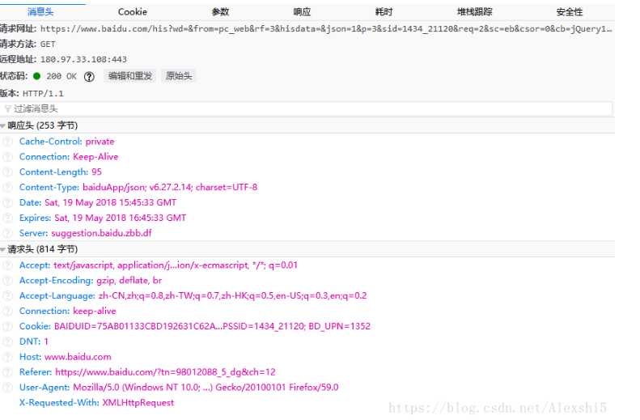This screenshot has width=640, height=420.
Task: Select the X-Requested-With XMLHttpRequest row
Action: pos(97,402)
